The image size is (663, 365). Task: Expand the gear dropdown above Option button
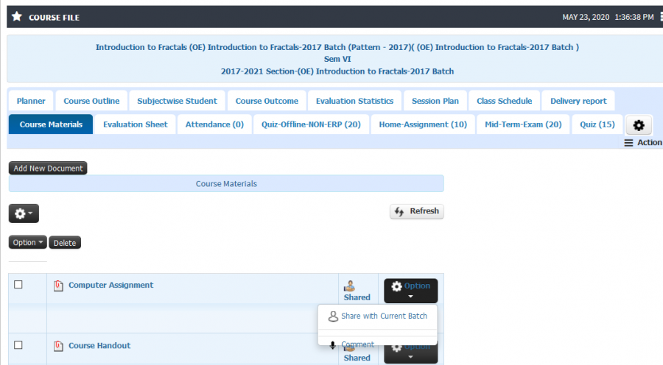[24, 213]
